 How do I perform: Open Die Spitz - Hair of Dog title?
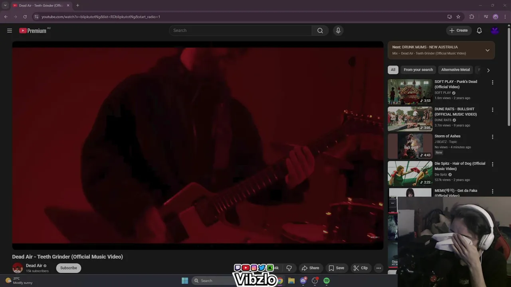460,166
